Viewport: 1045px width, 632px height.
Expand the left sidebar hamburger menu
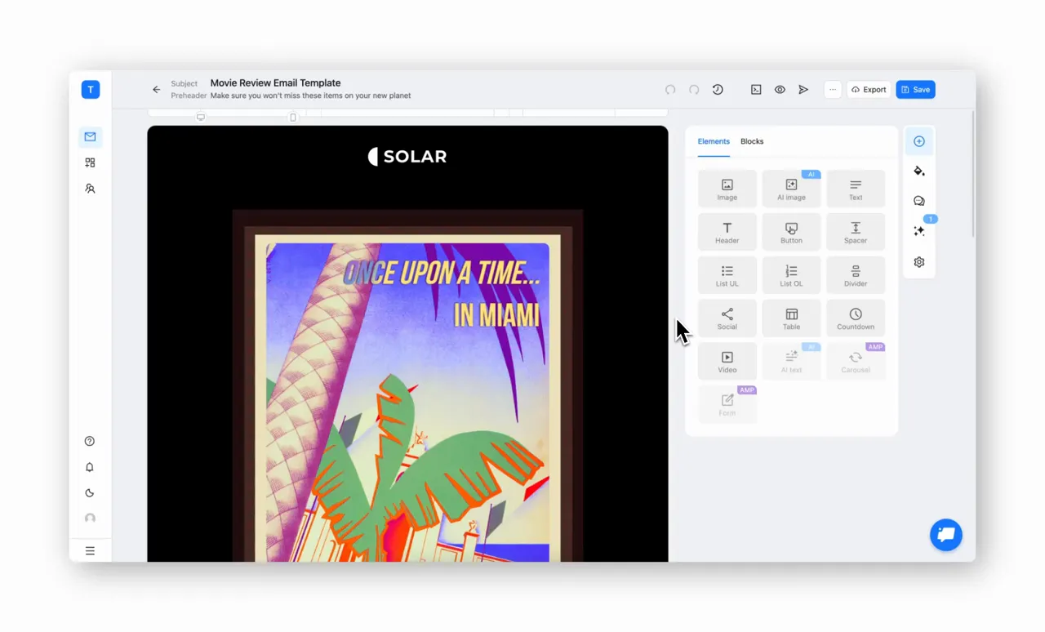tap(90, 551)
